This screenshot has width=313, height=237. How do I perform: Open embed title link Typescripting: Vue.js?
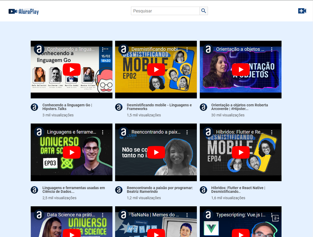coord(241,215)
